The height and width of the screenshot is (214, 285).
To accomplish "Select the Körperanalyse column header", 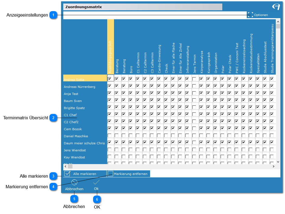I will (x=202, y=47).
